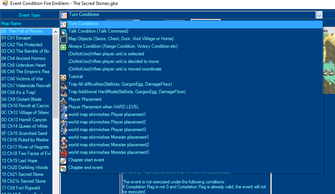Click the Tutorial star icon

[64, 77]
